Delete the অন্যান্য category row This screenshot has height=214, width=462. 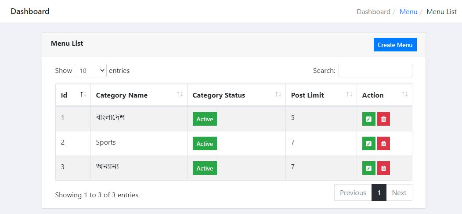383,168
